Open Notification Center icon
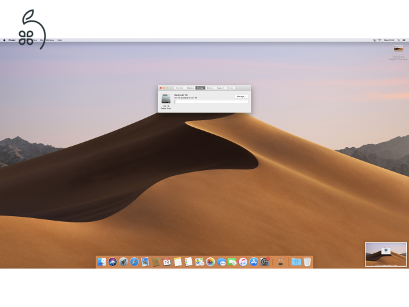 pyautogui.click(x=404, y=40)
